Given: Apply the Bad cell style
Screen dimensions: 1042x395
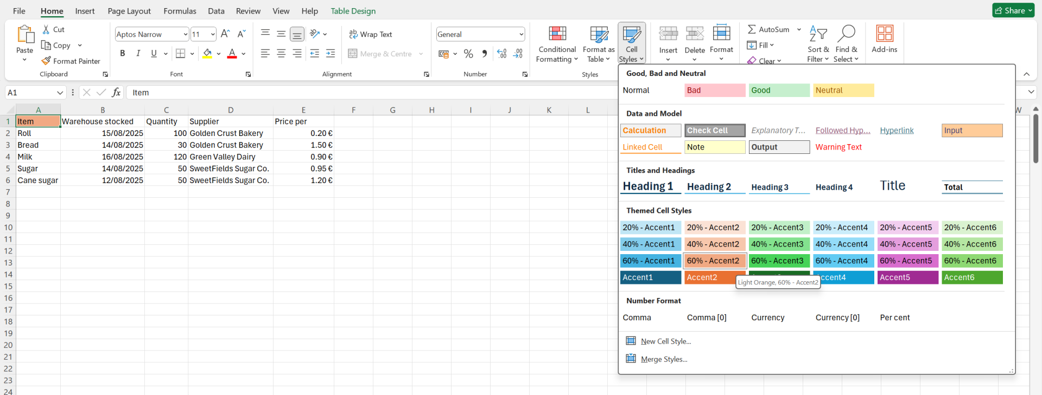Looking at the screenshot, I should (715, 90).
